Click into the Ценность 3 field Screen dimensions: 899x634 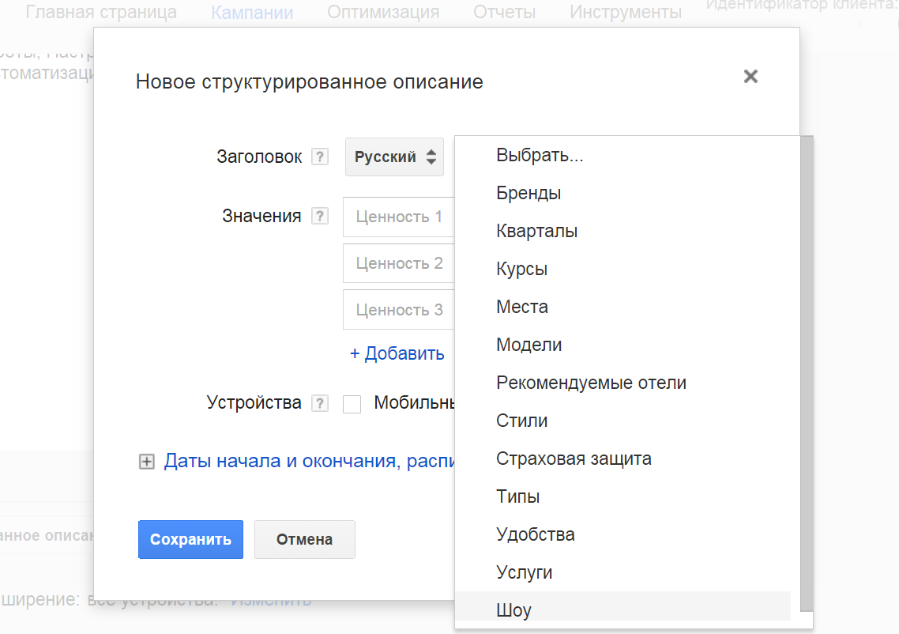399,310
